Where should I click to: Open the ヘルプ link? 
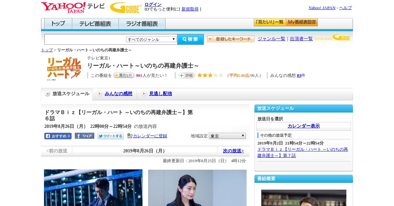pos(345,8)
